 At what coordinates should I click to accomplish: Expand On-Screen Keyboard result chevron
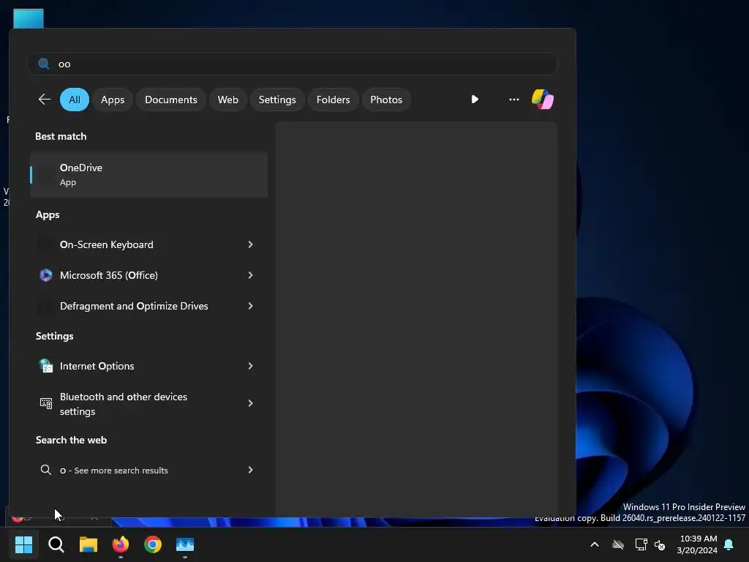[250, 244]
